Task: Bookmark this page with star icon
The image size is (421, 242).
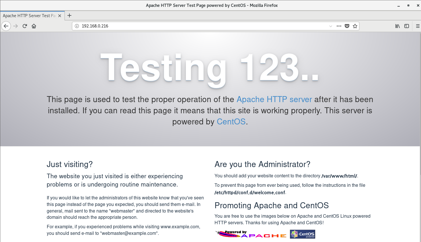Action: 355,26
